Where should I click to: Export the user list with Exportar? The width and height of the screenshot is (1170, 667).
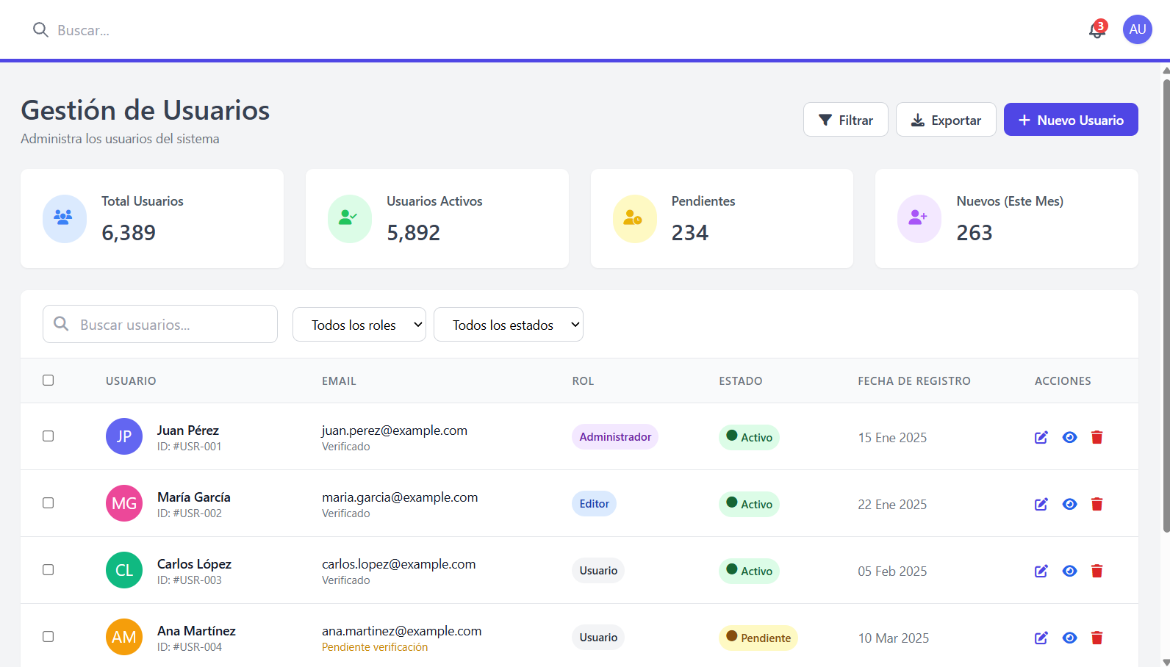(x=945, y=120)
